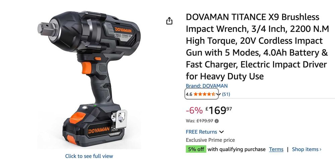Expand the rating breakdown chevron

pyautogui.click(x=218, y=94)
